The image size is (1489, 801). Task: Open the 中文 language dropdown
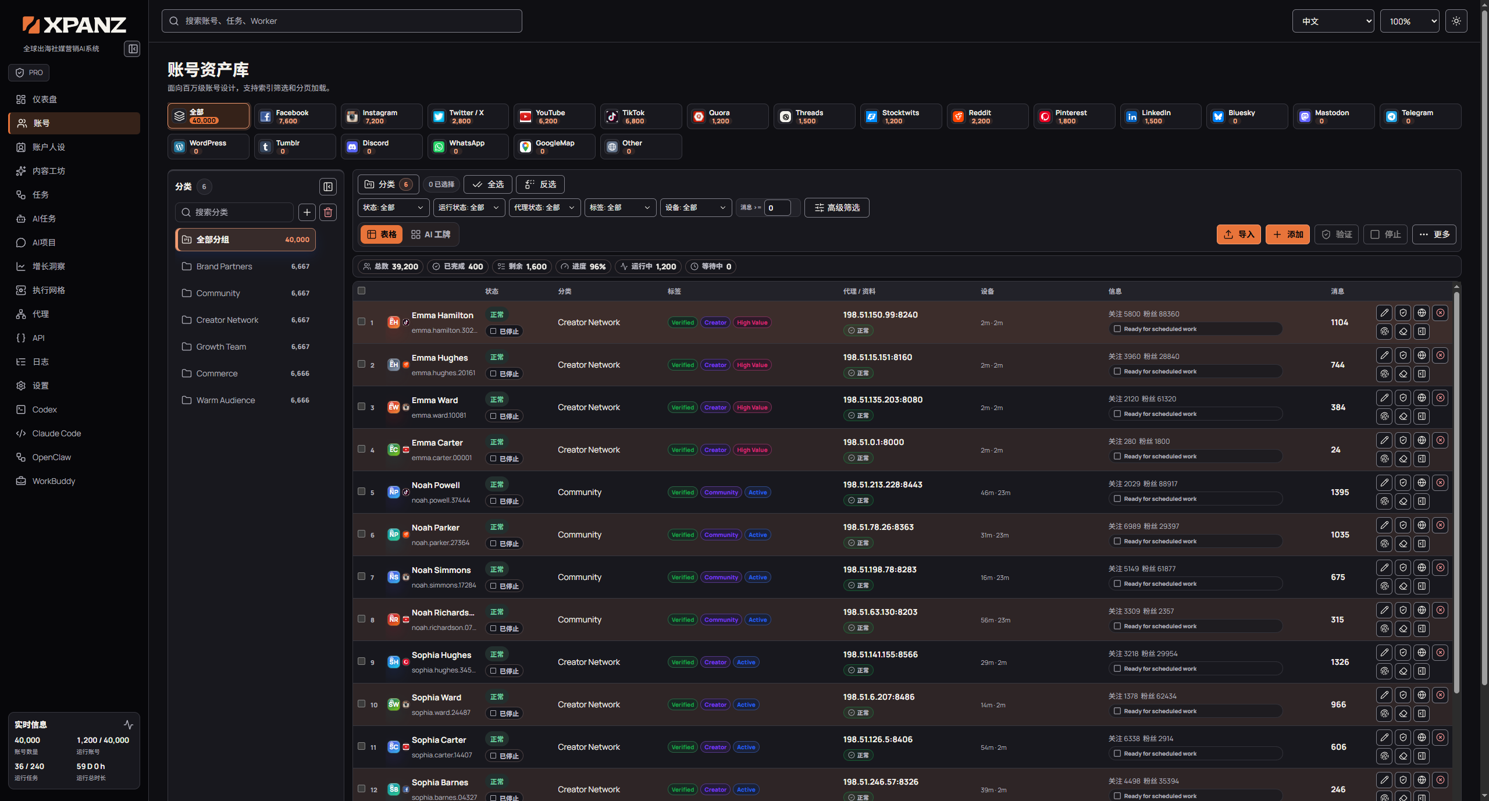pyautogui.click(x=1333, y=21)
